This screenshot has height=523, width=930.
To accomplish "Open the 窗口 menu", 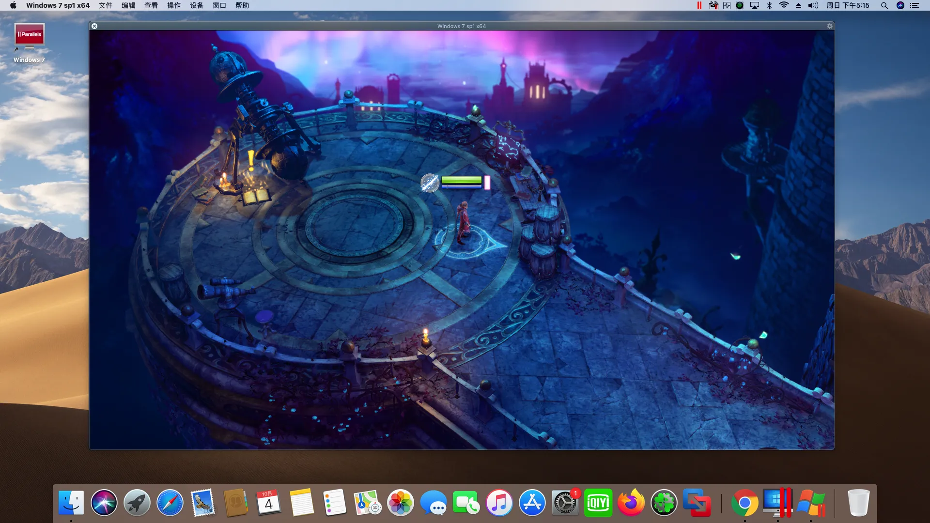I will pos(219,5).
